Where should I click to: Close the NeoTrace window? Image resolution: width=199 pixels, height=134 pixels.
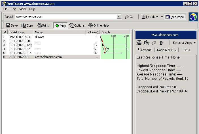click(195, 4)
